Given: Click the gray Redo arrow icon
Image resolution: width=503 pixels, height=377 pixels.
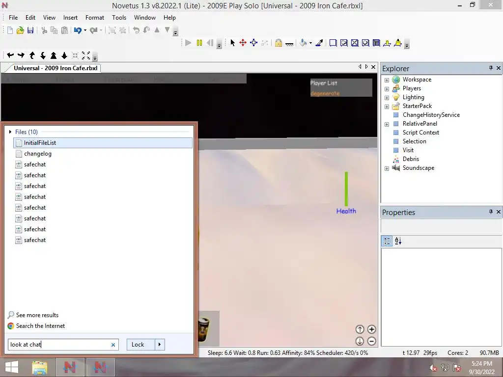Looking at the screenshot, I should coord(94,30).
